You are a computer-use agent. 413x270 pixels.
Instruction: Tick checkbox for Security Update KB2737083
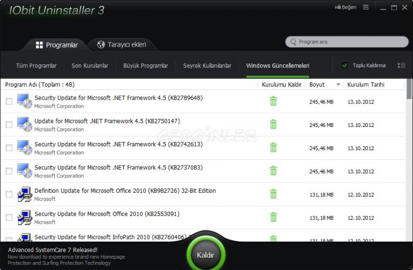pos(9,171)
